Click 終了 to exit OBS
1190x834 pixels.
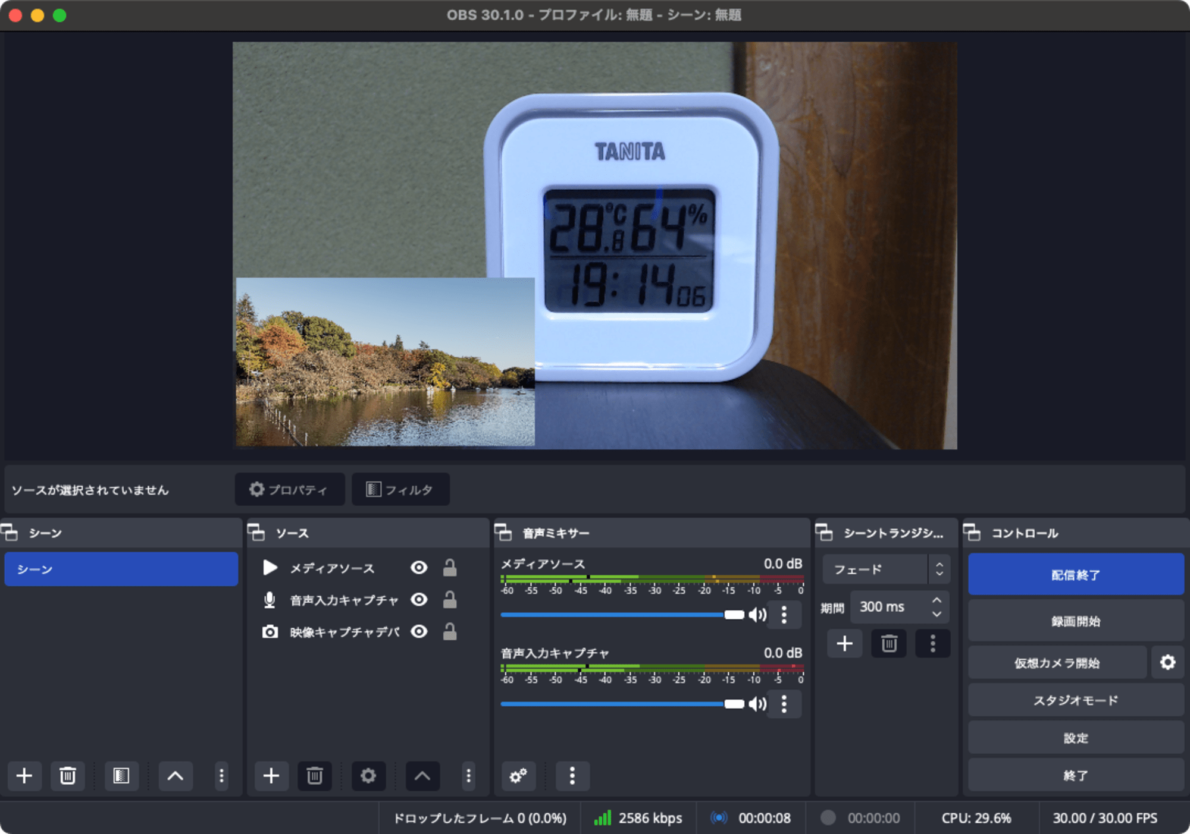(1076, 775)
